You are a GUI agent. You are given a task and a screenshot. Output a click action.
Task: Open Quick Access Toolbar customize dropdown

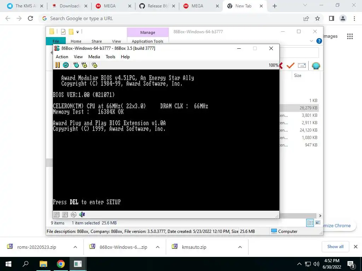(77, 32)
